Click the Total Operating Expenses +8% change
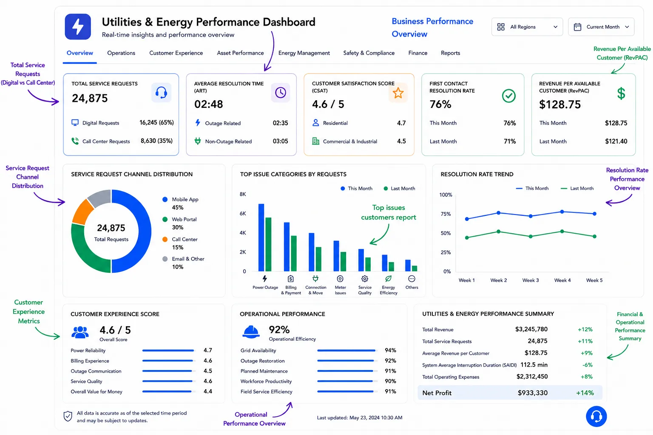This screenshot has width=653, height=435. pos(587,377)
